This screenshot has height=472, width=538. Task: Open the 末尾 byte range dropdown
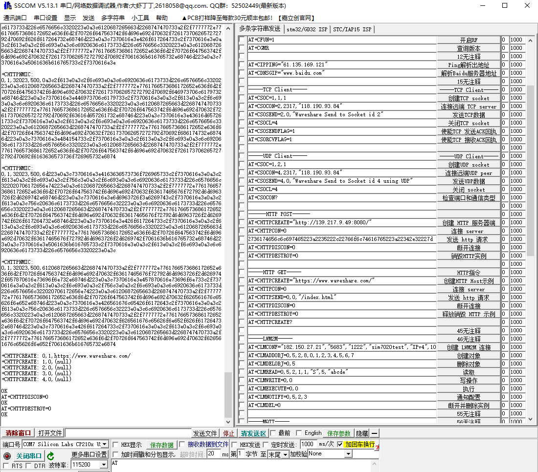point(285,454)
